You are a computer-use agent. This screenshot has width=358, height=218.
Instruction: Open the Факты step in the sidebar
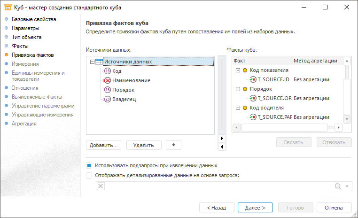20,46
